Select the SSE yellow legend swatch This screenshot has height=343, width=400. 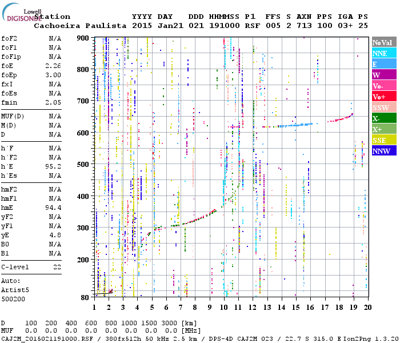(x=384, y=140)
